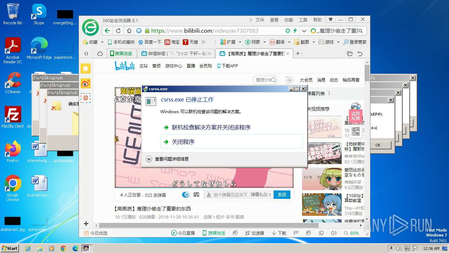Image resolution: width=449 pixels, height=253 pixels.
Task: Open Chrome from taskbar
Action: [63, 248]
